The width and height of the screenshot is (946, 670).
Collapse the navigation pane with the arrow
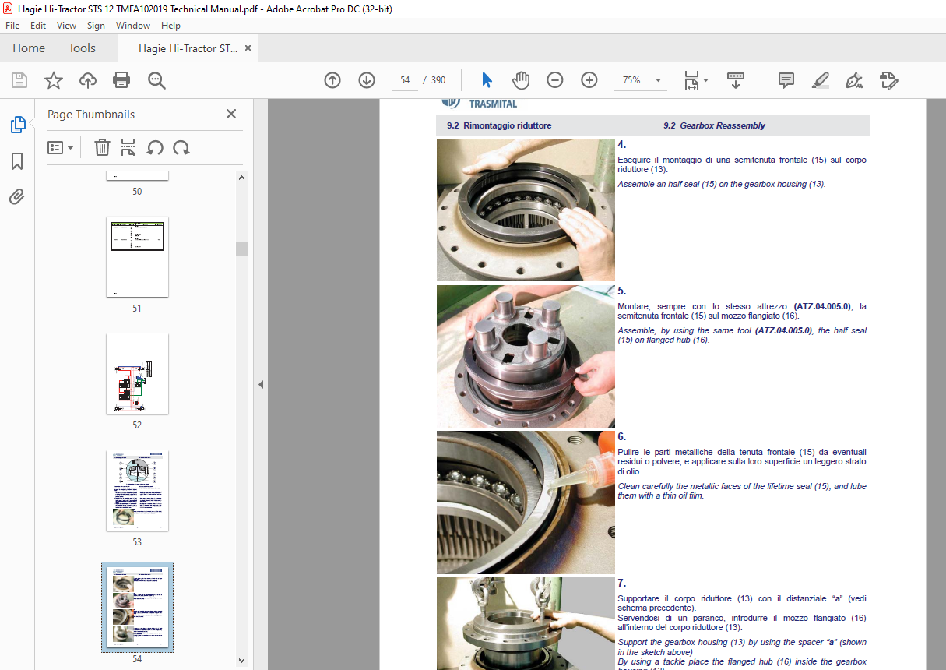tap(261, 384)
